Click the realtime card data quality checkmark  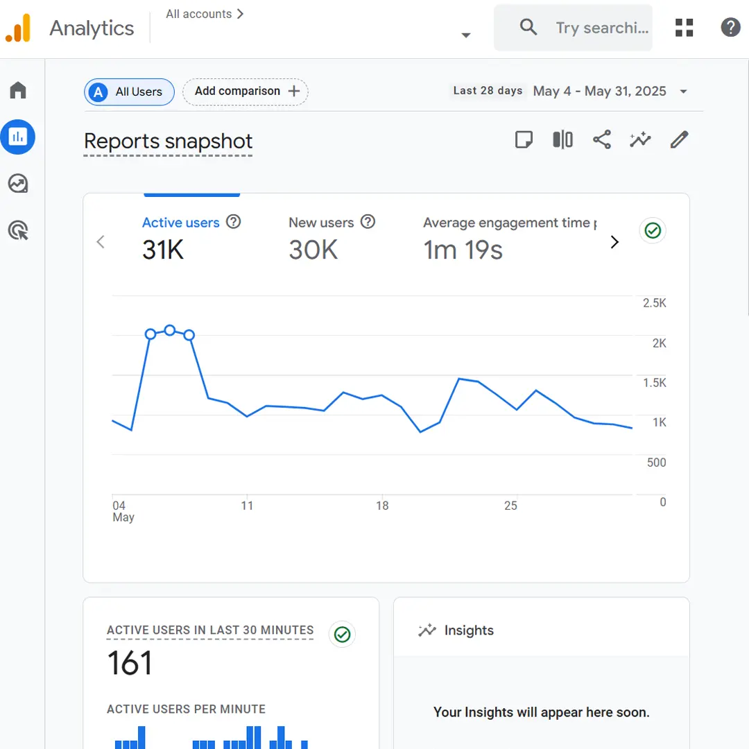pyautogui.click(x=342, y=635)
